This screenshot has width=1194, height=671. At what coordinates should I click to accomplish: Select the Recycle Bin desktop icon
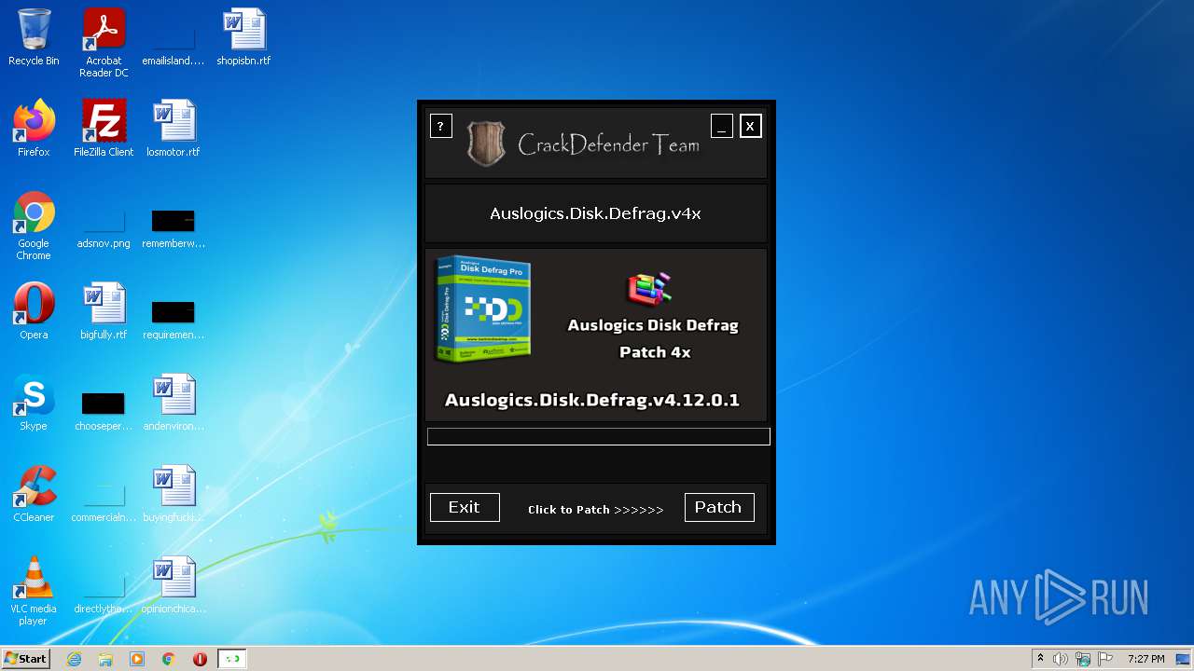pos(34,38)
